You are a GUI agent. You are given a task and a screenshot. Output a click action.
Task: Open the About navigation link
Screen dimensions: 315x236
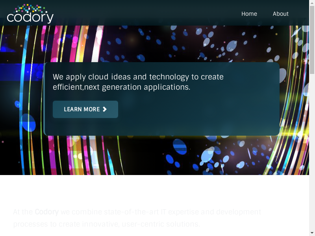(x=281, y=14)
